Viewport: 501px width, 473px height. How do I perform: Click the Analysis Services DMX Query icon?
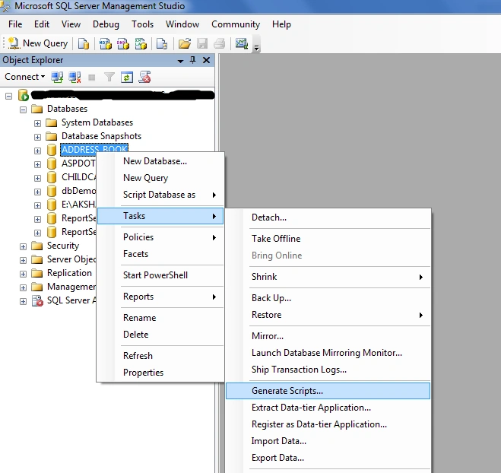pyautogui.click(x=122, y=43)
